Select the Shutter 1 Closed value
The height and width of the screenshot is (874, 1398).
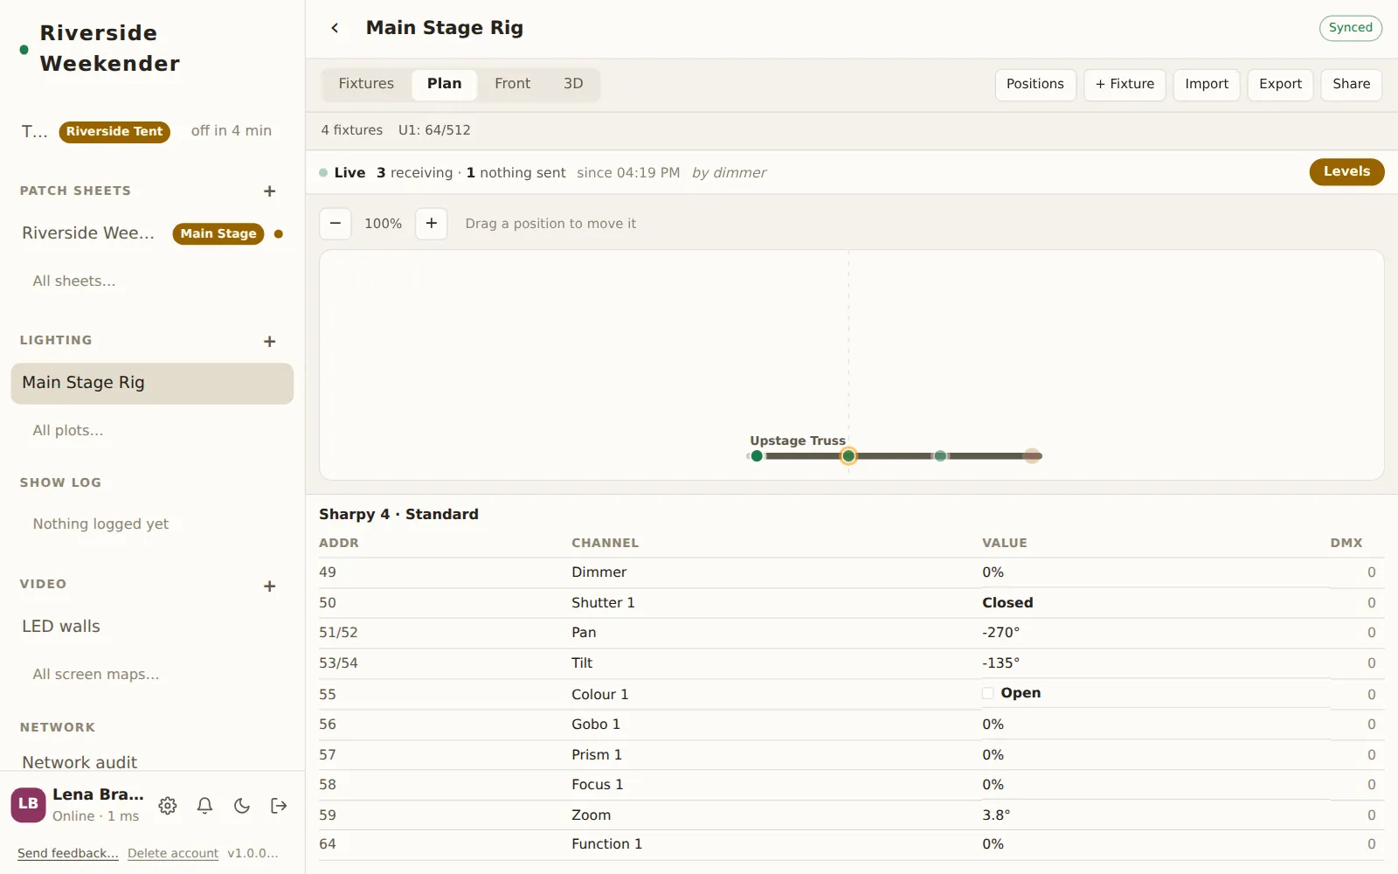(x=1007, y=603)
